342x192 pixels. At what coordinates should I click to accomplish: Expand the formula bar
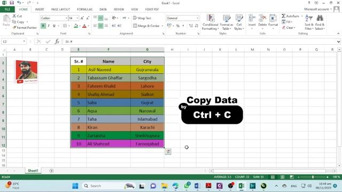[x=338, y=42]
